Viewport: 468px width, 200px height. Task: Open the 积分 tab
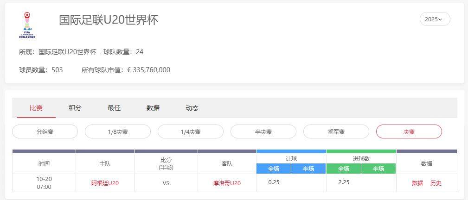[75, 108]
